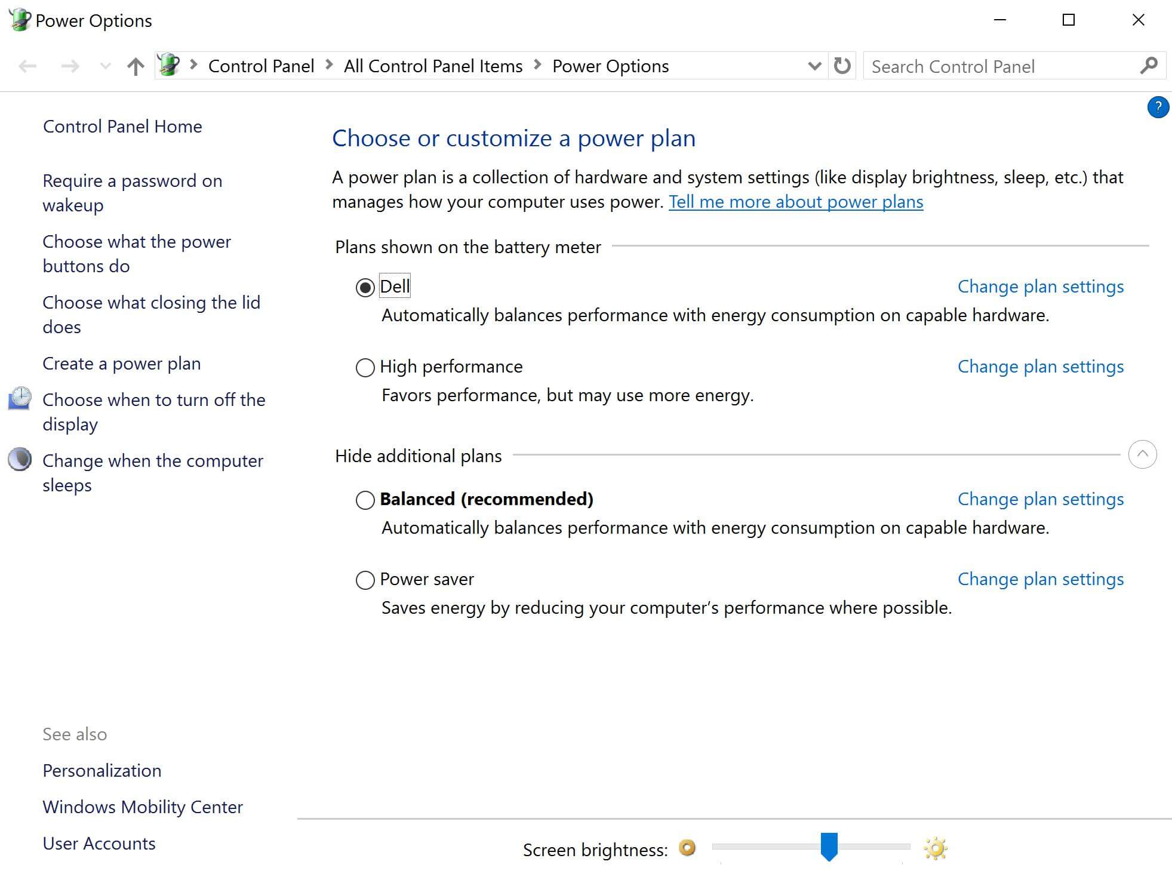Click the dim brightness icon

point(687,848)
